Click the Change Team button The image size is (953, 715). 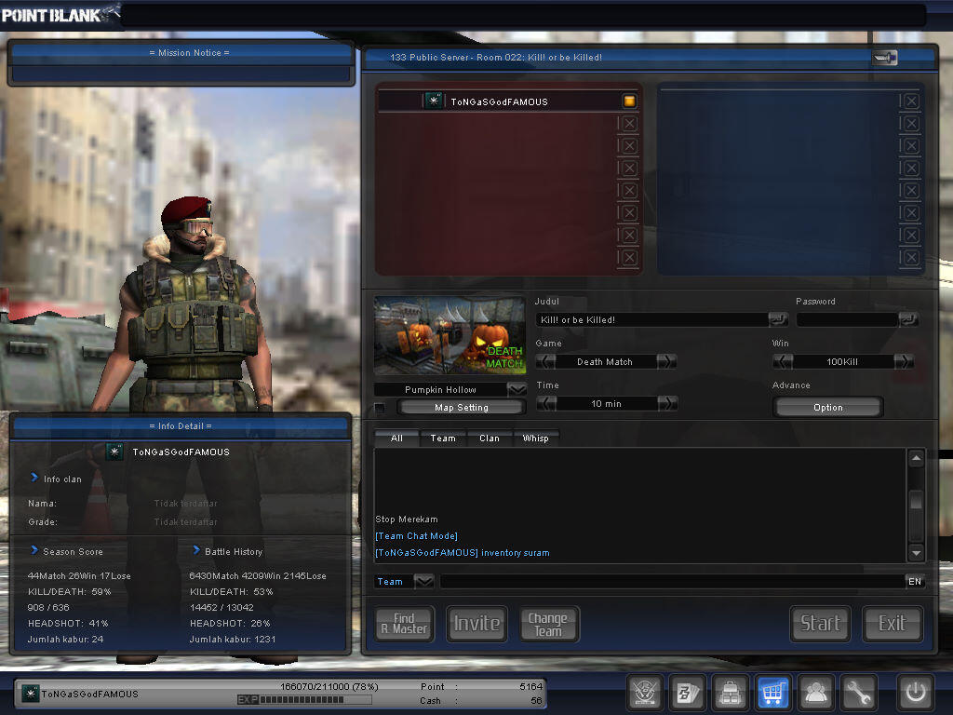click(x=548, y=624)
